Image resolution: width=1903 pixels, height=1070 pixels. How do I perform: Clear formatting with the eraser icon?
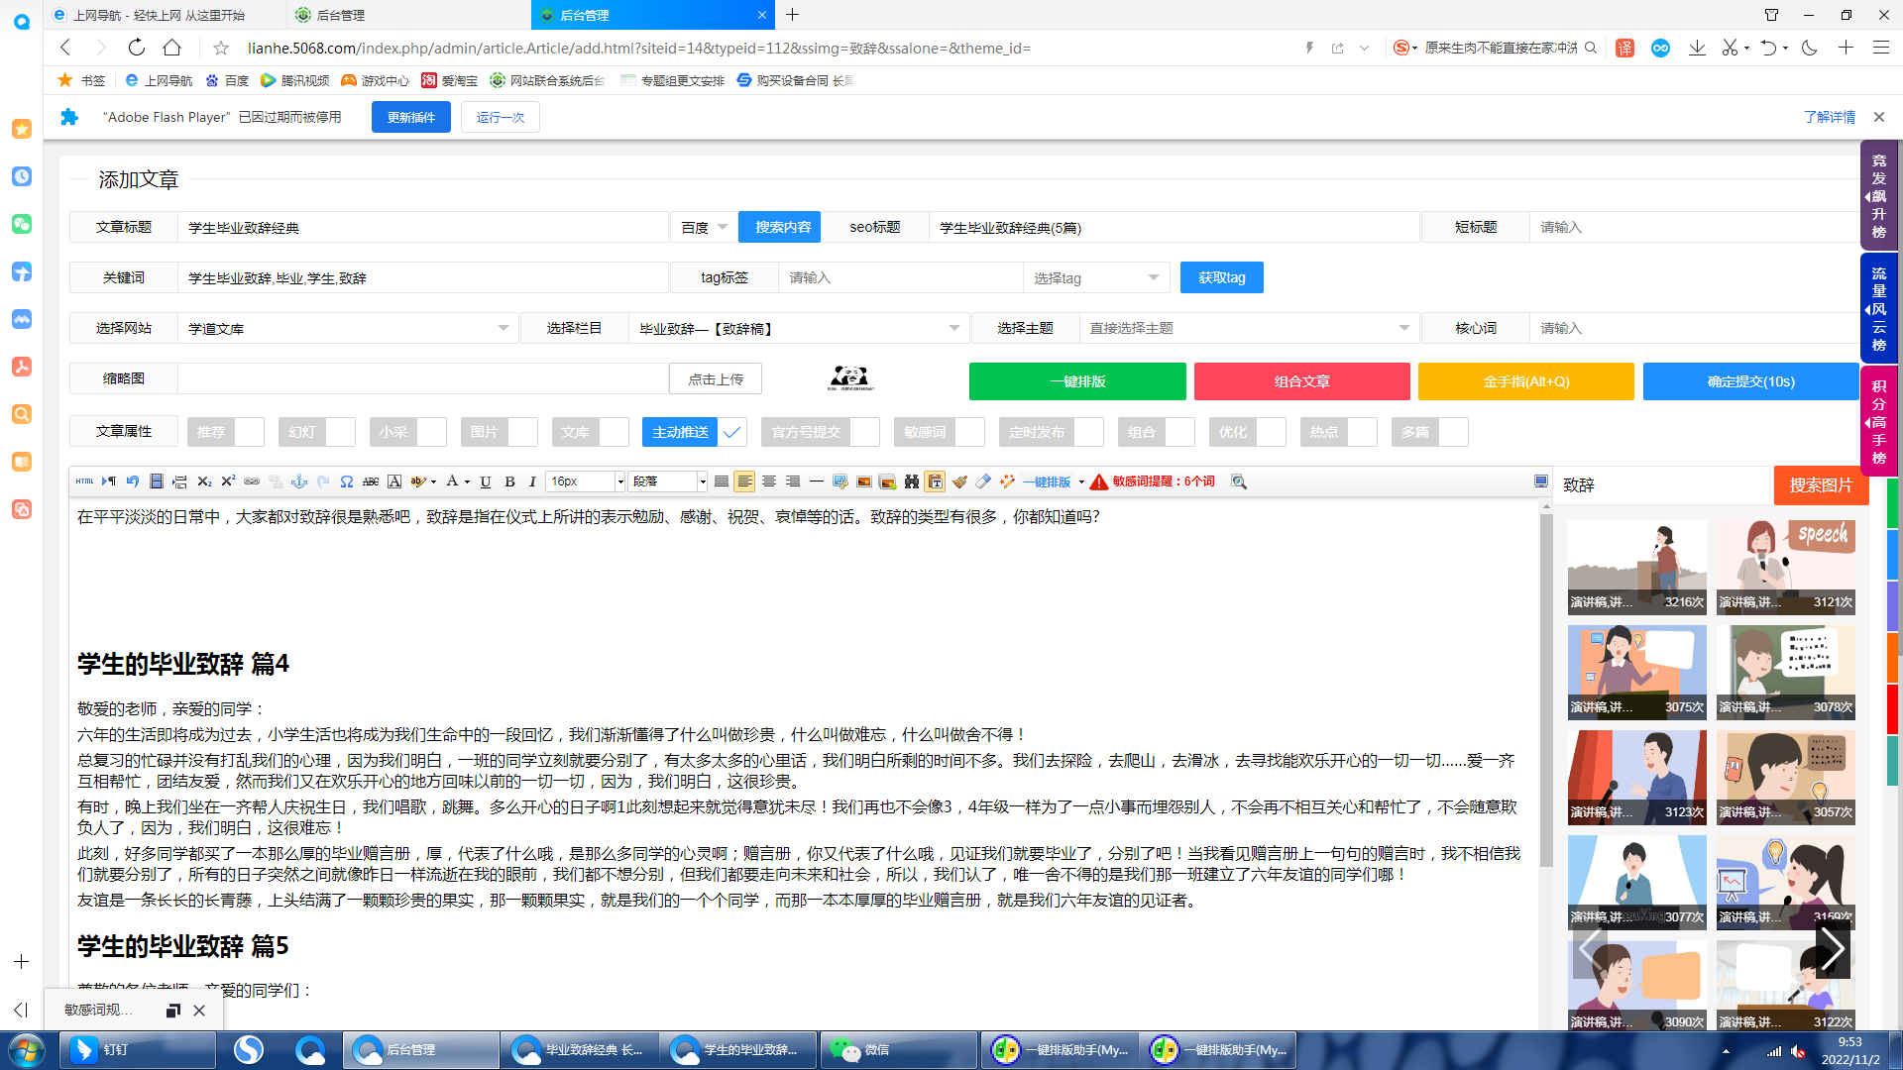pyautogui.click(x=983, y=481)
